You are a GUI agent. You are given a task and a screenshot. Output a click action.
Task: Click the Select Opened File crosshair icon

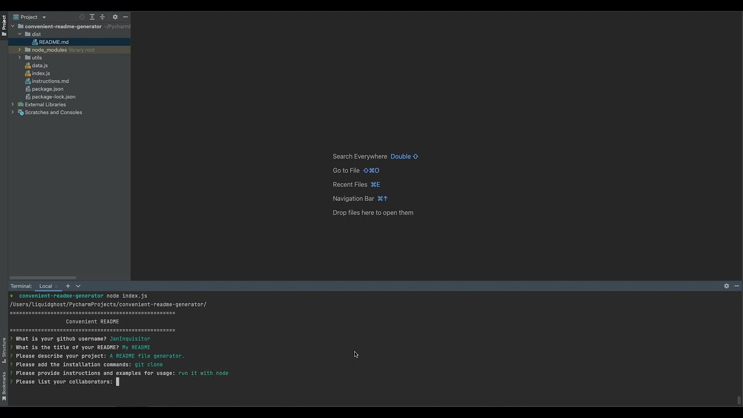(x=82, y=17)
